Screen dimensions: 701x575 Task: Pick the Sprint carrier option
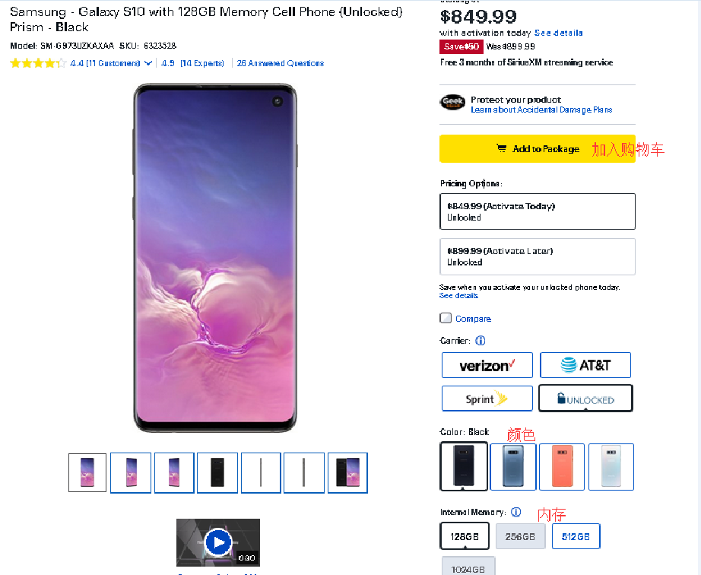487,399
